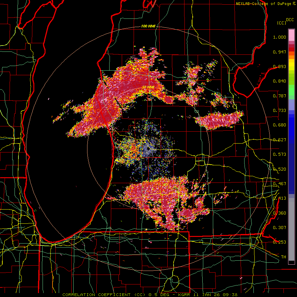Image resolution: width=297 pixels, height=297 pixels.
Task: Select the 0.307 scale value
Action: coord(280,227)
